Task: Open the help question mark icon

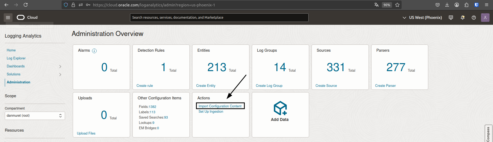Action: coord(474,18)
